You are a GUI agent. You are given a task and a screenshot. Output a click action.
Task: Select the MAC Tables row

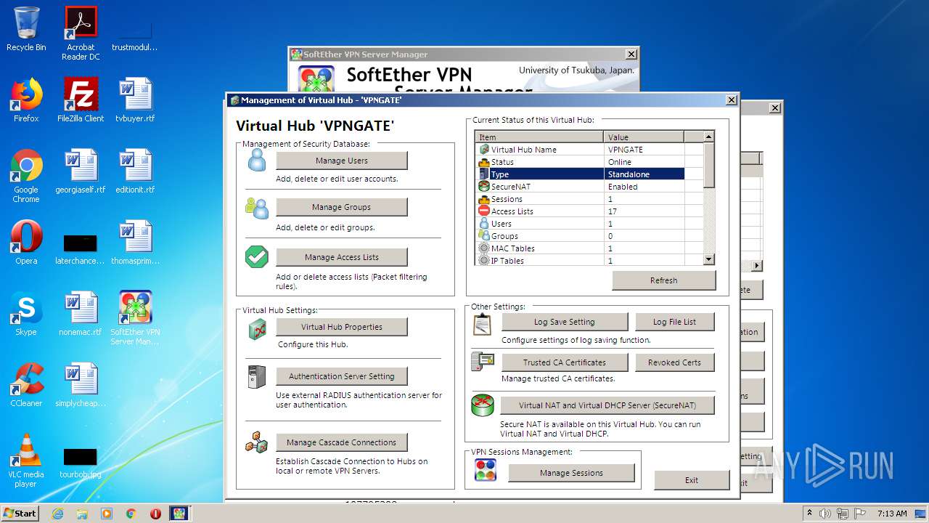[x=589, y=248]
